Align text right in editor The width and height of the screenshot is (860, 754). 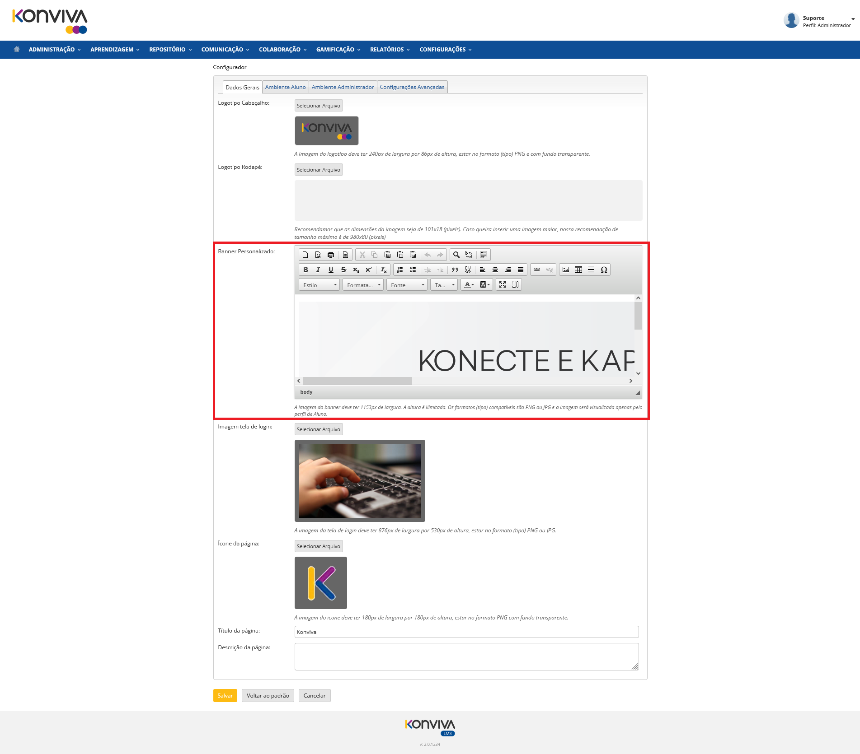pyautogui.click(x=508, y=270)
